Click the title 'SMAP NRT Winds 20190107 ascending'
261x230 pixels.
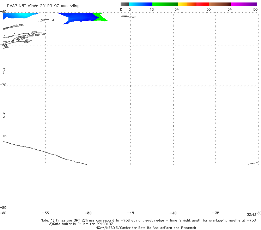tap(43, 6)
